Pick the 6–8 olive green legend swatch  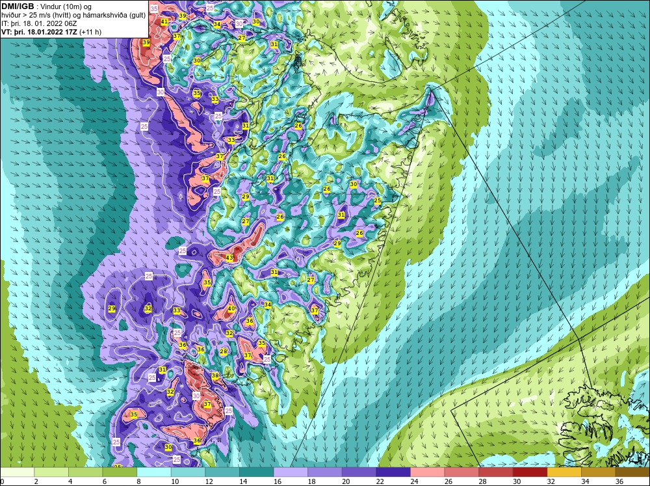pos(120,472)
